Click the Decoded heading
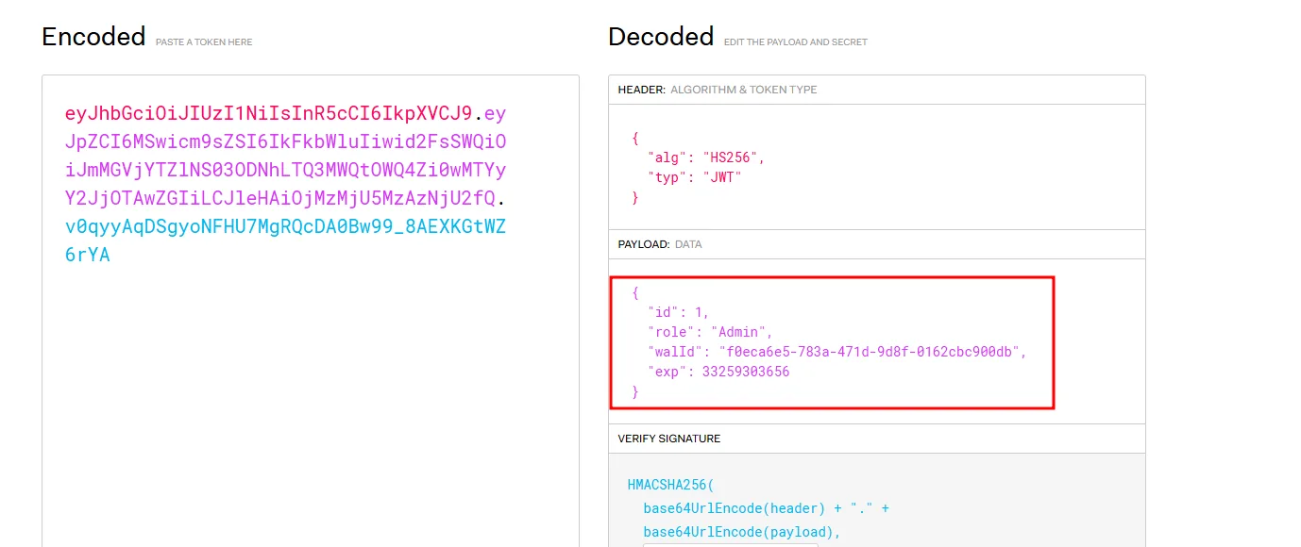The image size is (1301, 547). coord(661,37)
